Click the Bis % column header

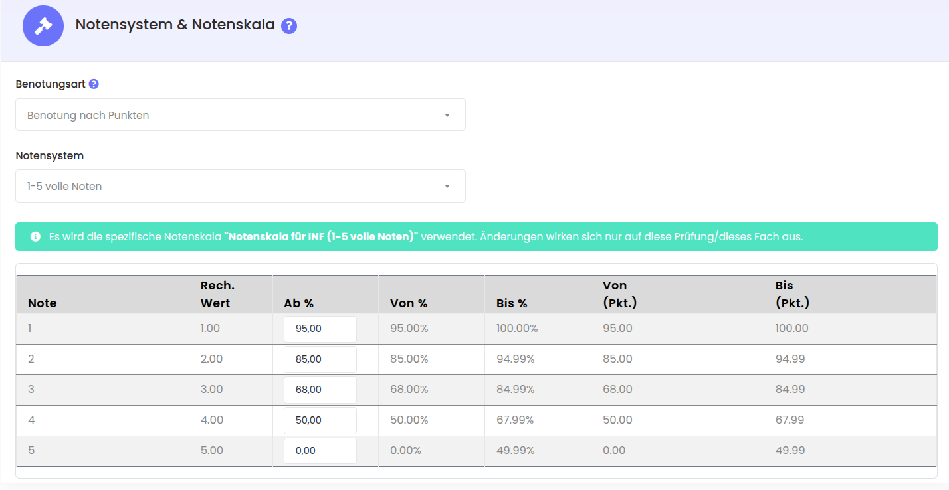click(x=511, y=303)
